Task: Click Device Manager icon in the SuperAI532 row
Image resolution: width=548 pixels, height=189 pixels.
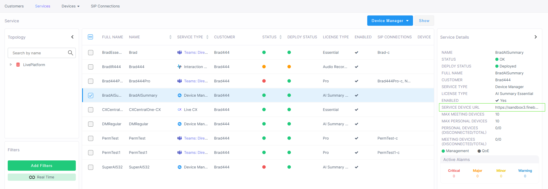Action: (x=179, y=167)
